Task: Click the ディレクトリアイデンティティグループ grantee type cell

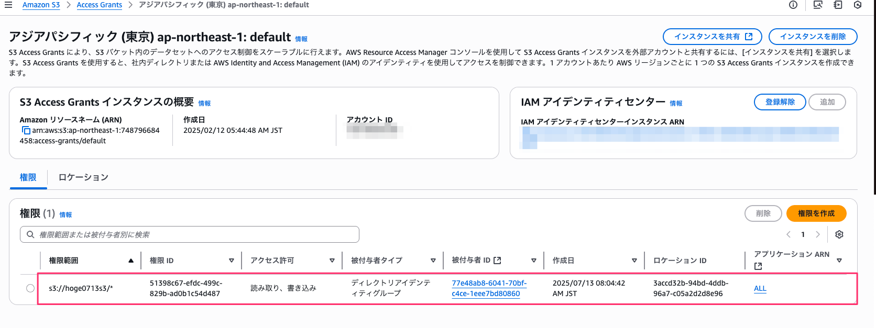Action: (391, 288)
